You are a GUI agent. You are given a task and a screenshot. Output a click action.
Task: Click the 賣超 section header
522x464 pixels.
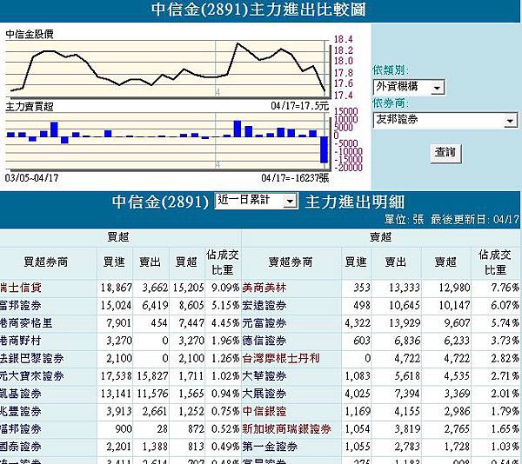pos(381,237)
